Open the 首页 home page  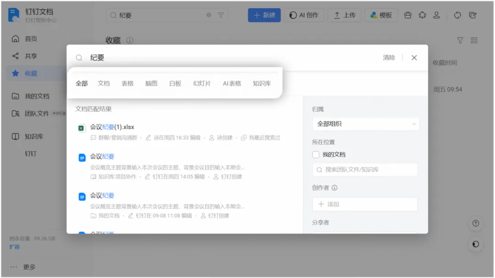[x=31, y=39]
